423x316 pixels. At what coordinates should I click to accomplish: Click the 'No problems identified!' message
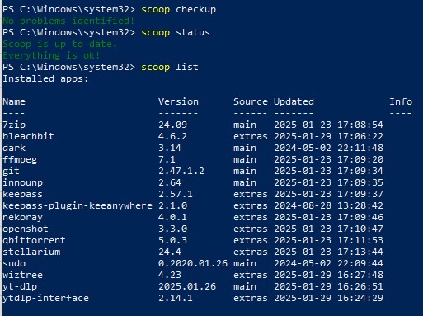68,21
